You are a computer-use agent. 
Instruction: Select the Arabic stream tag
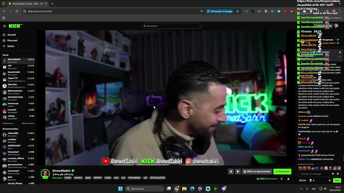click(x=68, y=178)
